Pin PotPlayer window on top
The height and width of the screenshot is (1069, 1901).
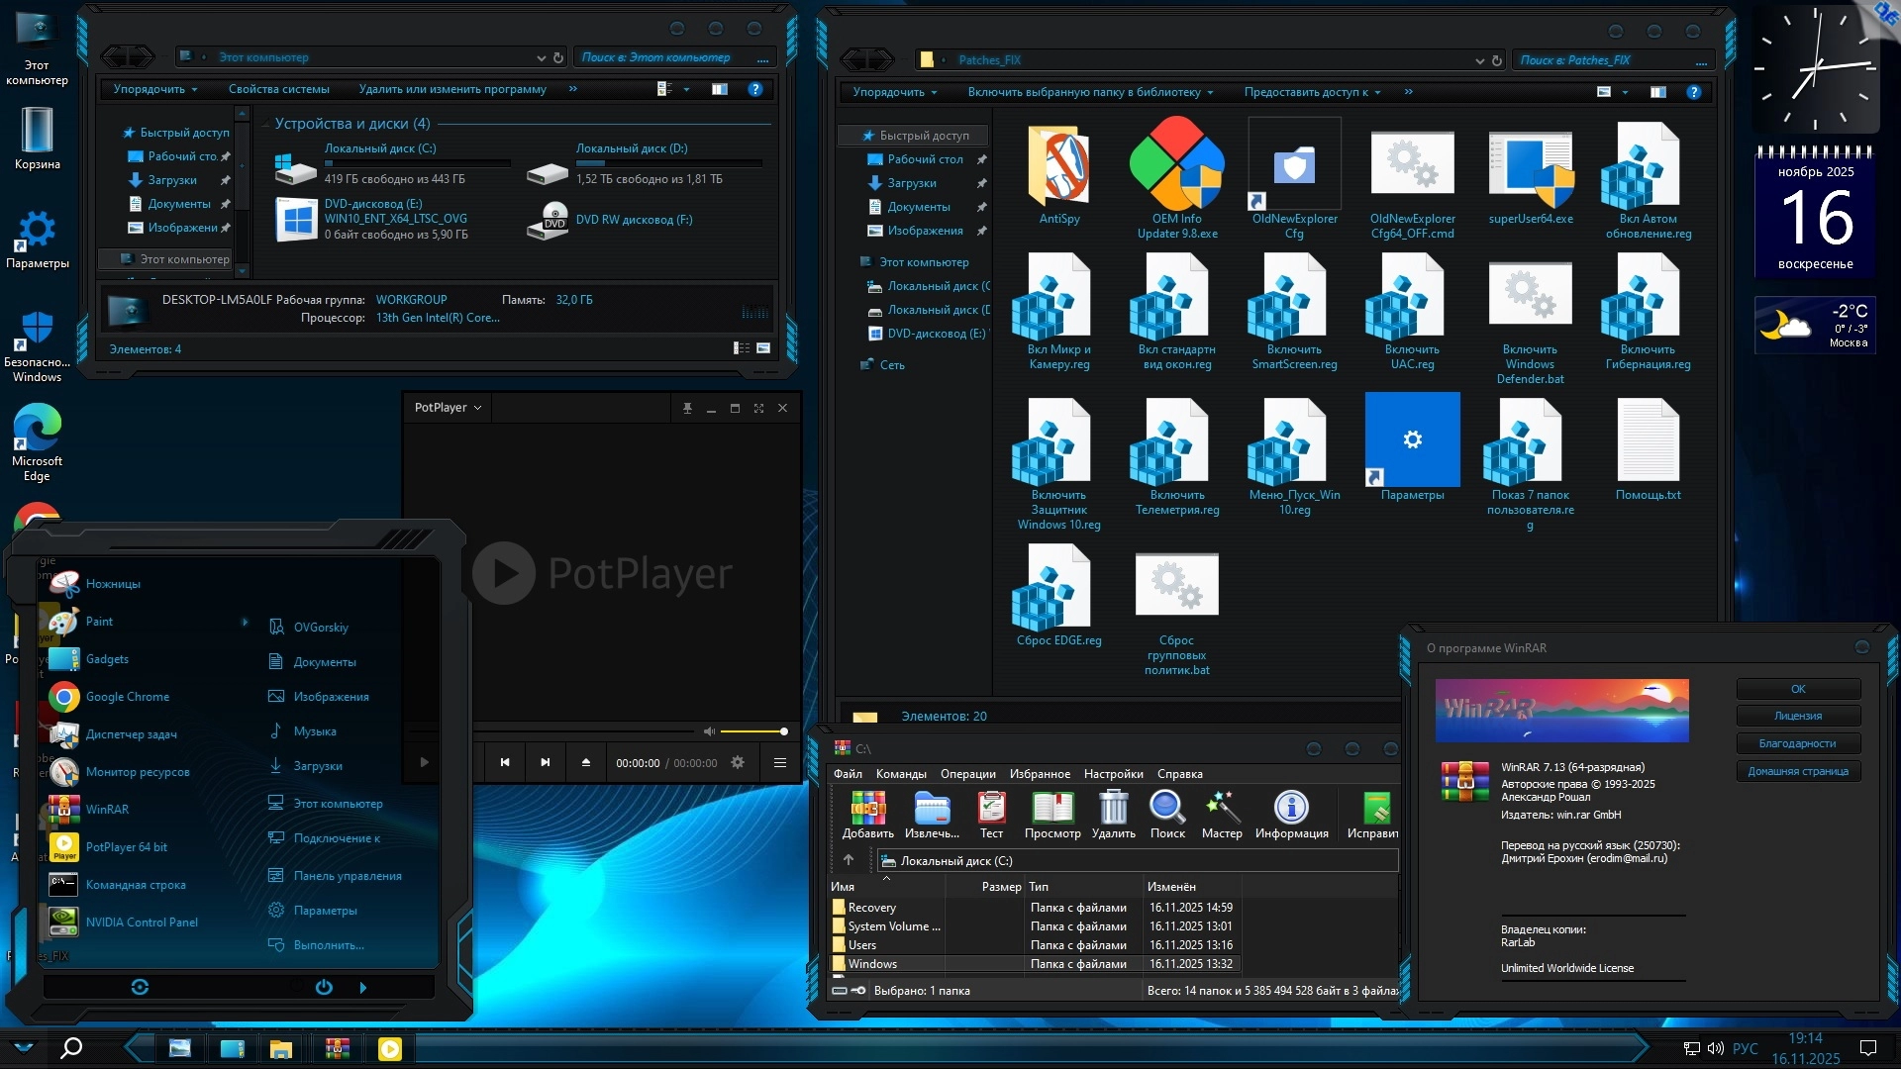pyautogui.click(x=687, y=408)
